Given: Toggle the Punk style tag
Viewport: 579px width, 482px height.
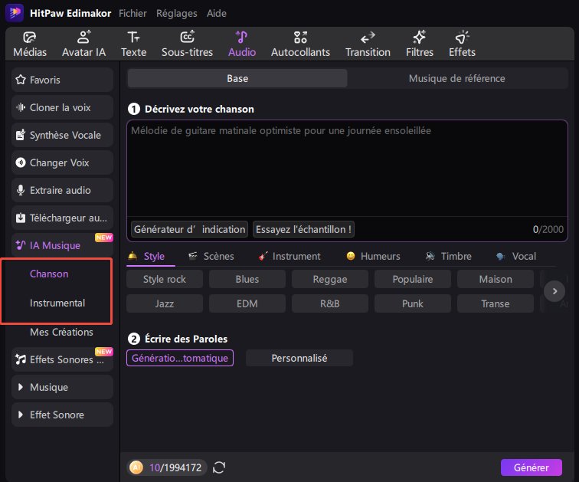Looking at the screenshot, I should pyautogui.click(x=413, y=303).
